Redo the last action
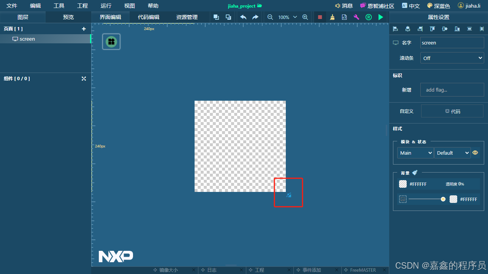 point(255,17)
